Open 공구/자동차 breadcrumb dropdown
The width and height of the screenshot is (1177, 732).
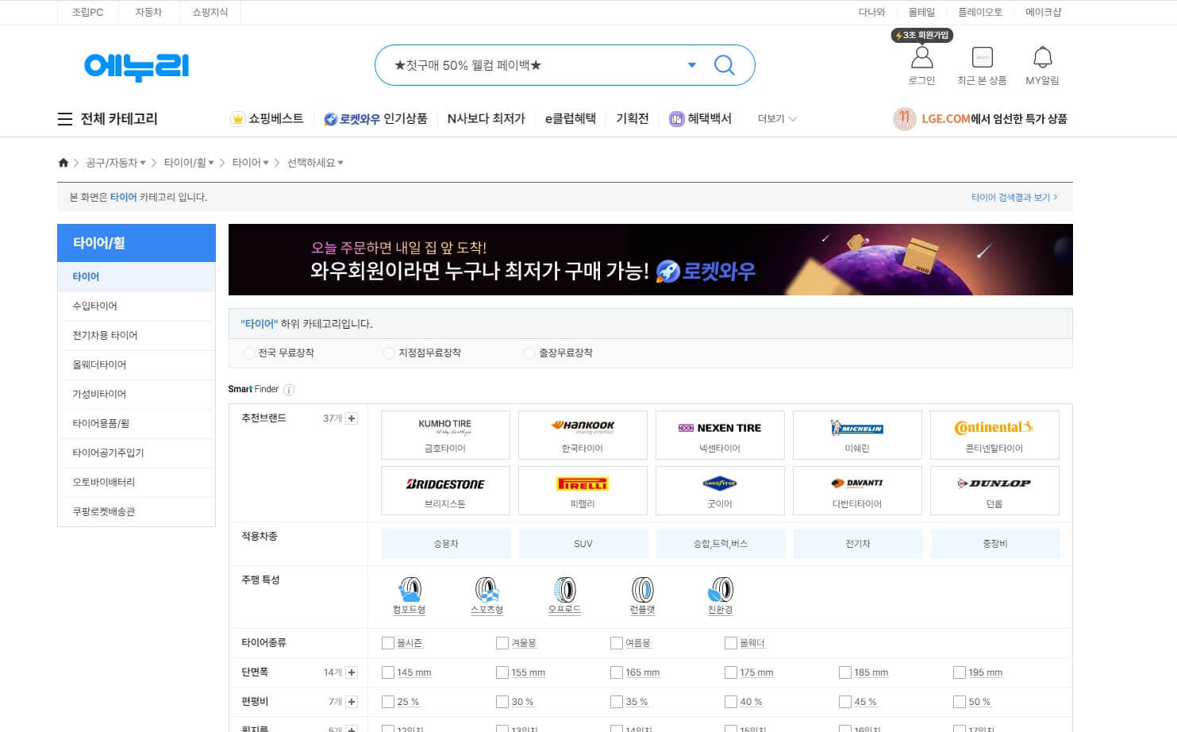pos(116,163)
